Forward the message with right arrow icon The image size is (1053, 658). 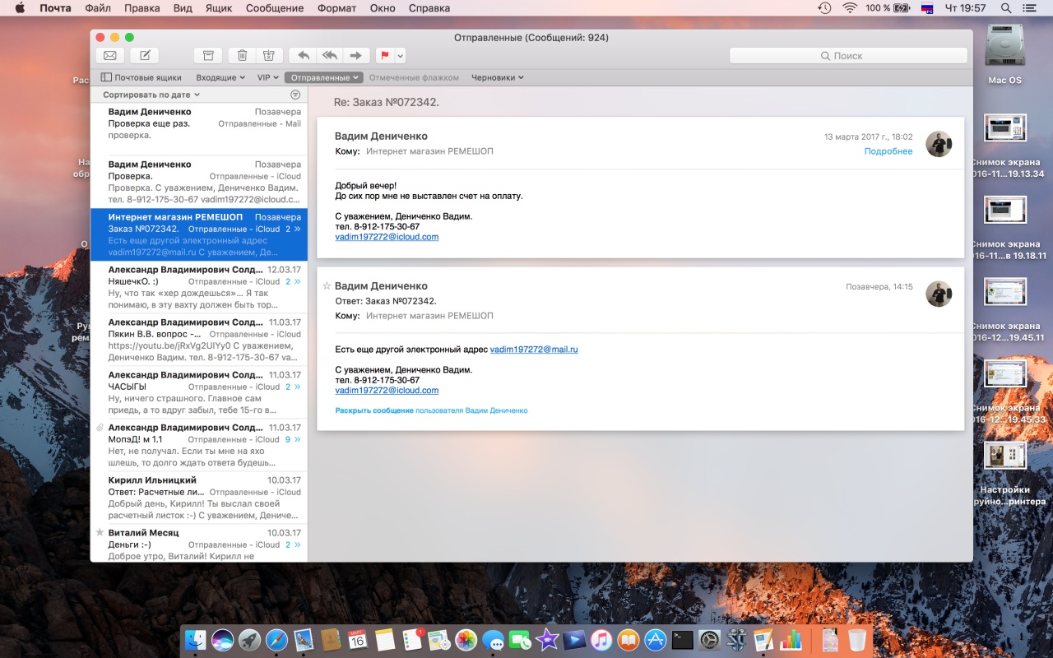click(355, 56)
